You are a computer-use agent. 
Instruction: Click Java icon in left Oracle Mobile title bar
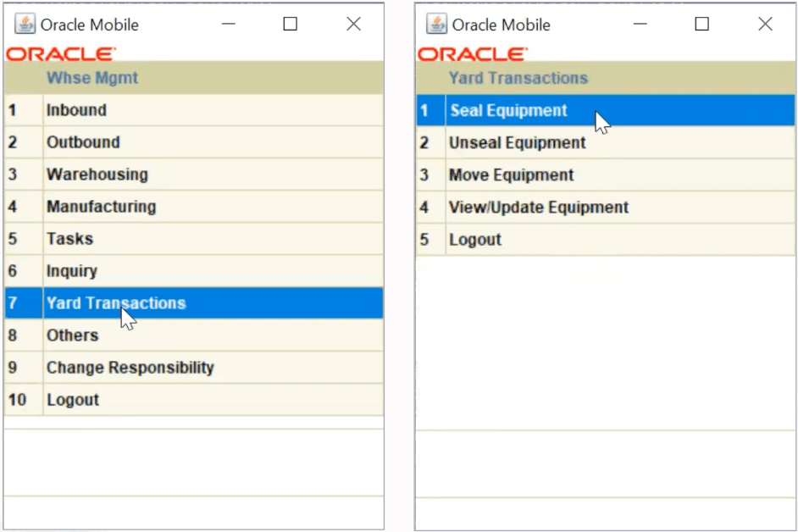point(25,24)
